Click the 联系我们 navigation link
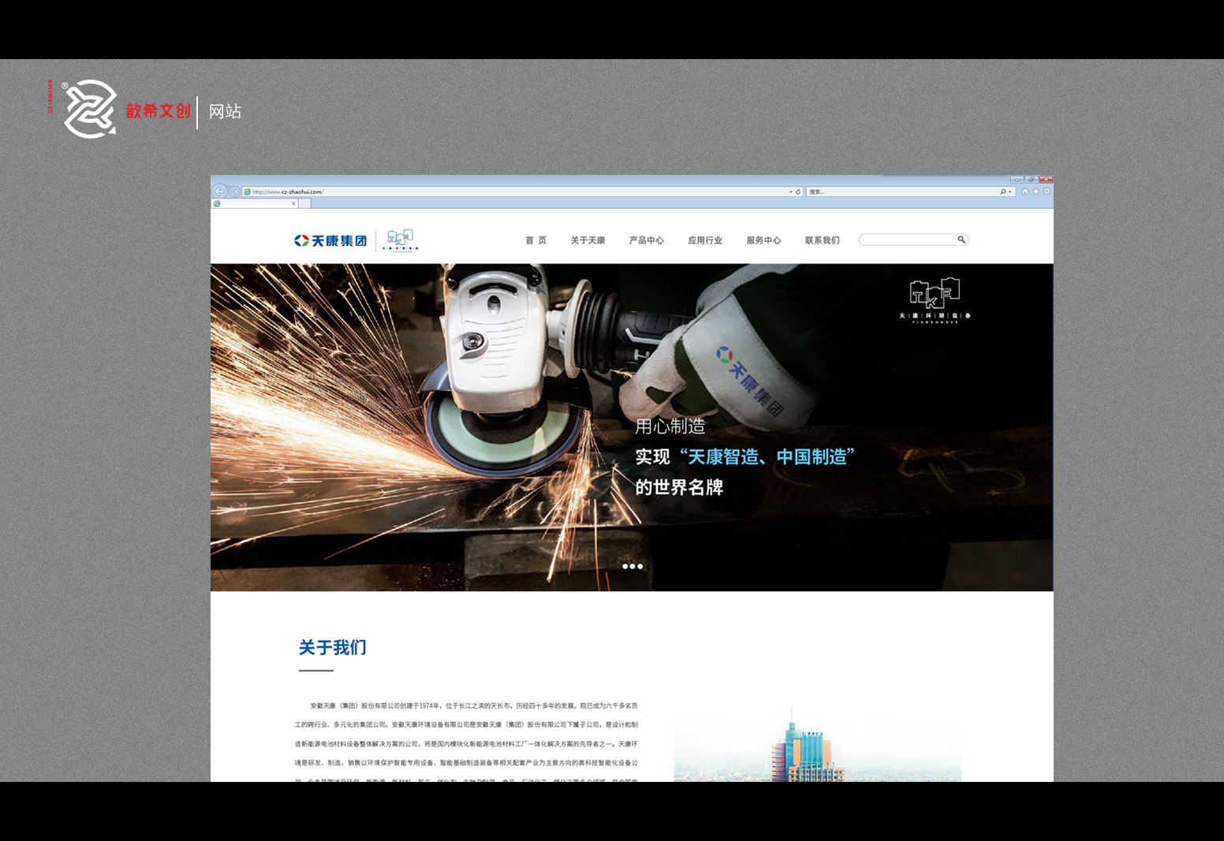Viewport: 1224px width, 841px height. (822, 240)
